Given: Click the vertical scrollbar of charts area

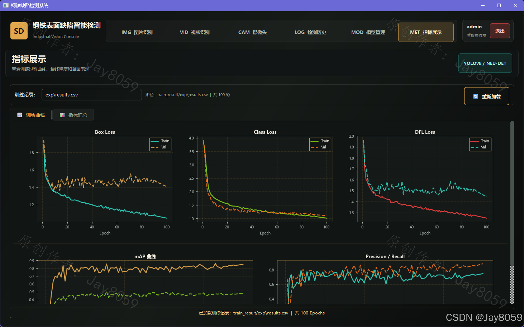Looking at the screenshot, I should tap(512, 212).
